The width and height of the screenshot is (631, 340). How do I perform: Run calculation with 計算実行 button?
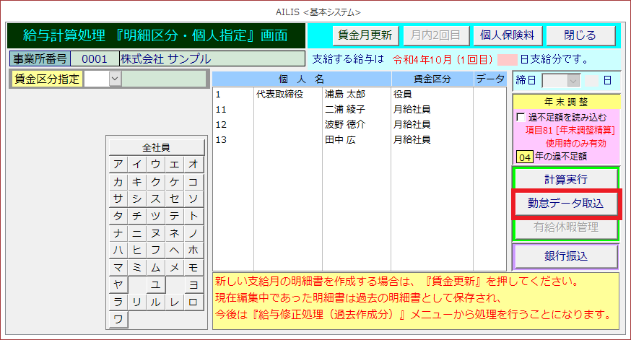(x=565, y=179)
